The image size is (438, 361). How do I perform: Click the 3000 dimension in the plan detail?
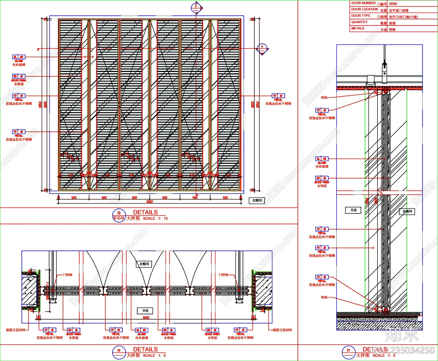(146, 318)
